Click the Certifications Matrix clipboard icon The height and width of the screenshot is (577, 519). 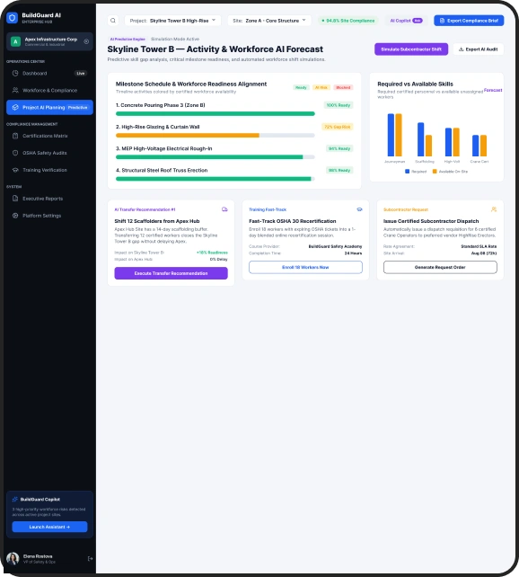[15, 136]
